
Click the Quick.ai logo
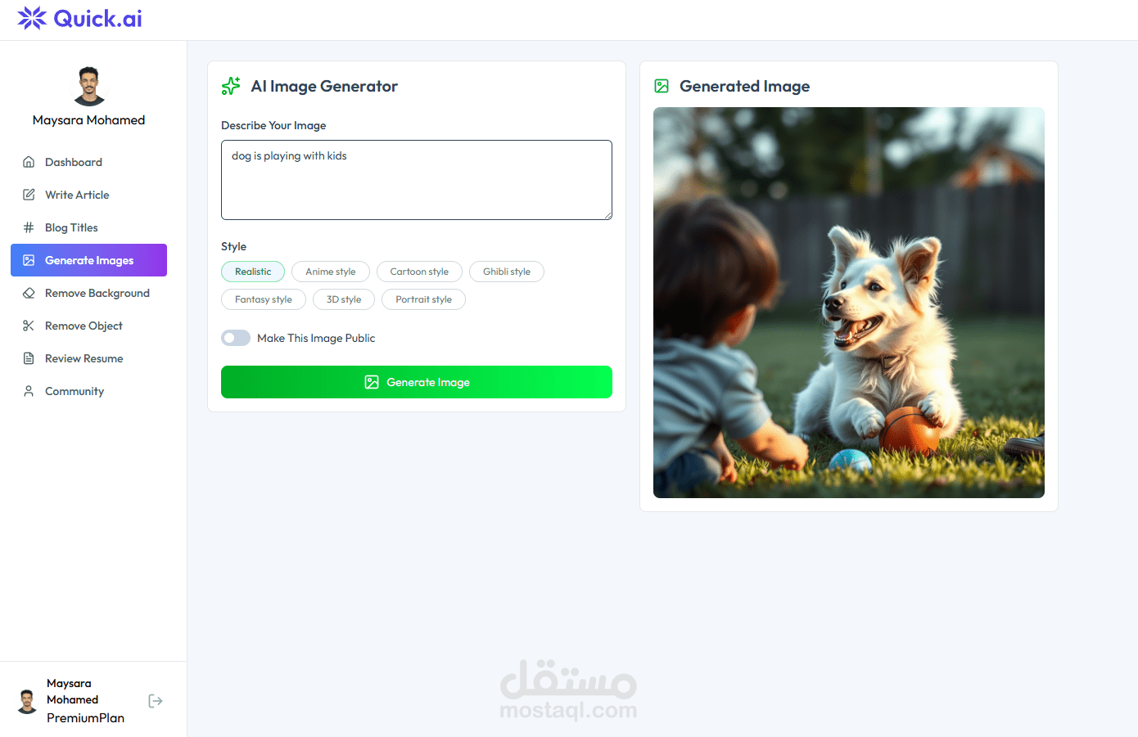79,18
